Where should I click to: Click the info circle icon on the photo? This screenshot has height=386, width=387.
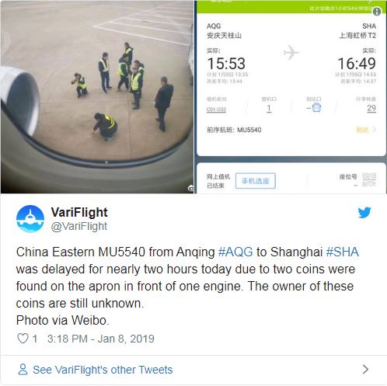(x=377, y=11)
